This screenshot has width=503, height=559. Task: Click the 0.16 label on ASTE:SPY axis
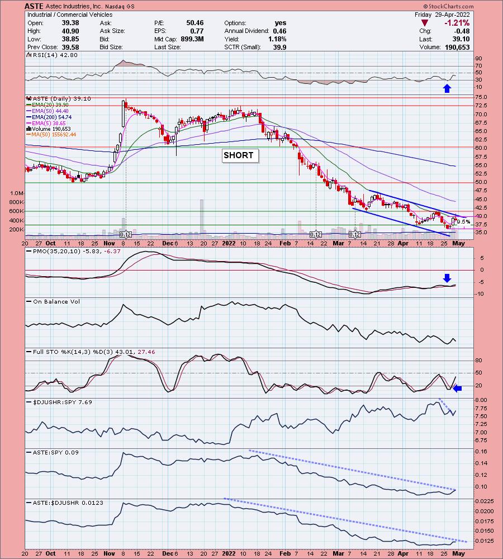tap(482, 452)
